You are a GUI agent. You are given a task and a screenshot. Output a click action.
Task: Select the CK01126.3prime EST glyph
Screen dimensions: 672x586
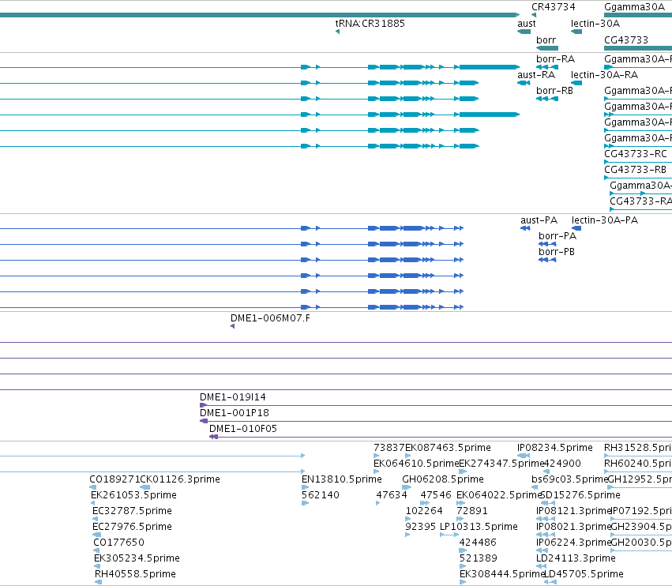tap(145, 487)
